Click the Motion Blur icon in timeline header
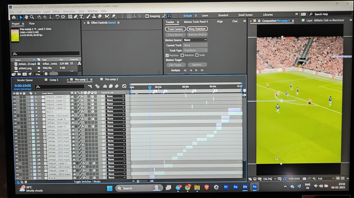354x198 pixels. 117,86
